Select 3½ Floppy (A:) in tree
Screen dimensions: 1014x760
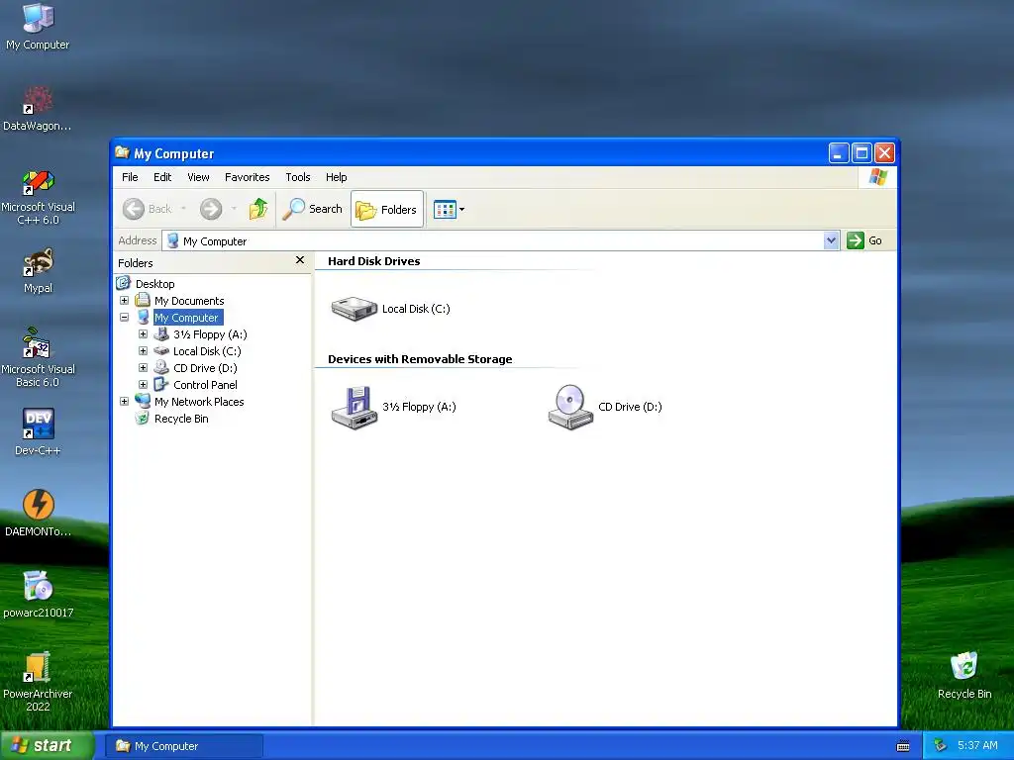click(x=210, y=334)
